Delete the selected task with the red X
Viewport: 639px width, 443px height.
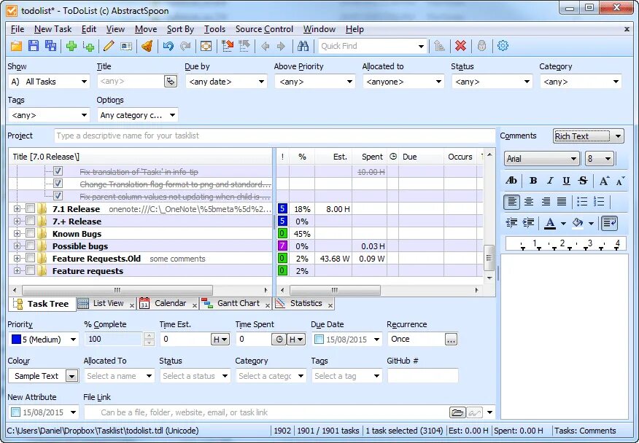click(460, 46)
